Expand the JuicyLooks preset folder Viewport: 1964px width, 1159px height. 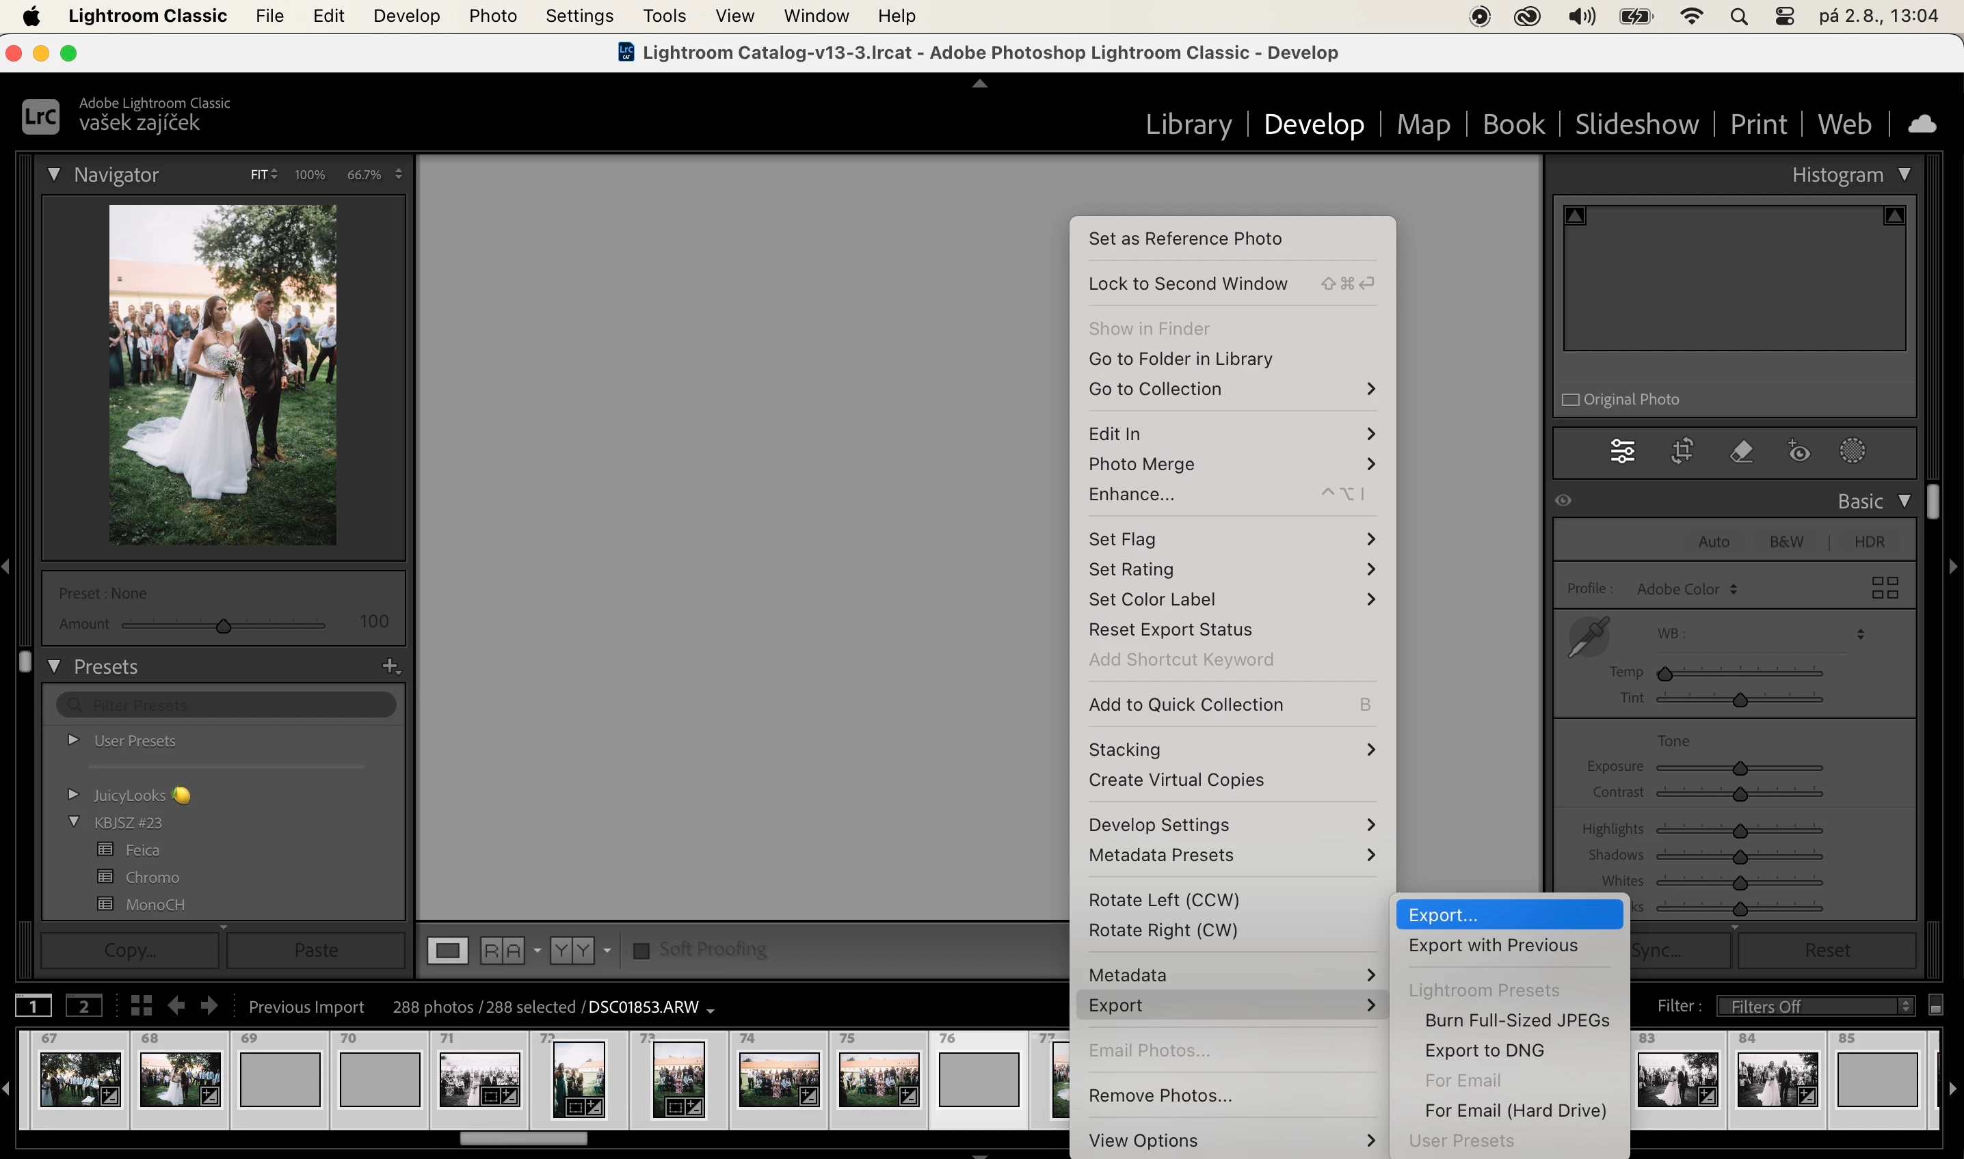tap(73, 794)
